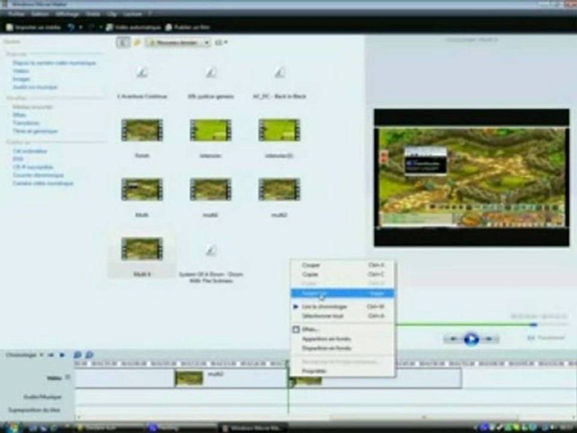Click the Transitions link in tasks pane

26,123
